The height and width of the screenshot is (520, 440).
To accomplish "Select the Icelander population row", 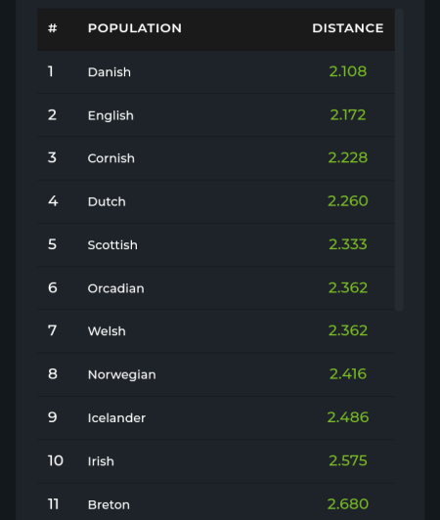I will coord(216,417).
